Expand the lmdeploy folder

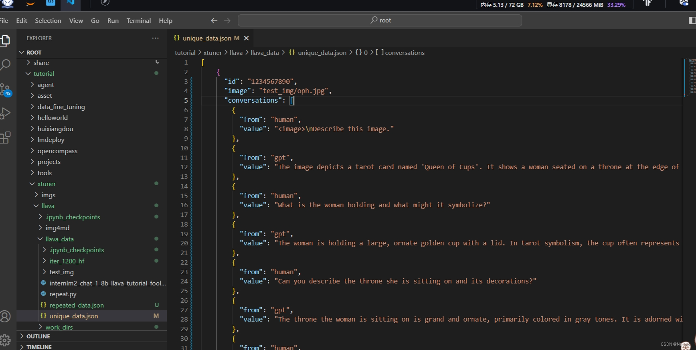click(92, 140)
